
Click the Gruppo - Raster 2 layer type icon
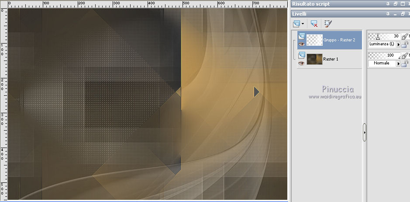tap(301, 36)
